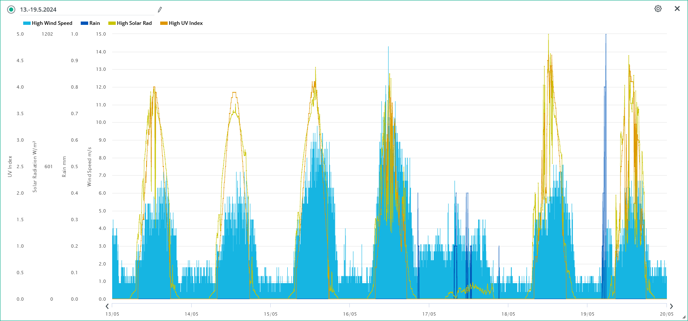Click the Wind Speed m/s axis title
Image resolution: width=688 pixels, height=321 pixels.
89,167
